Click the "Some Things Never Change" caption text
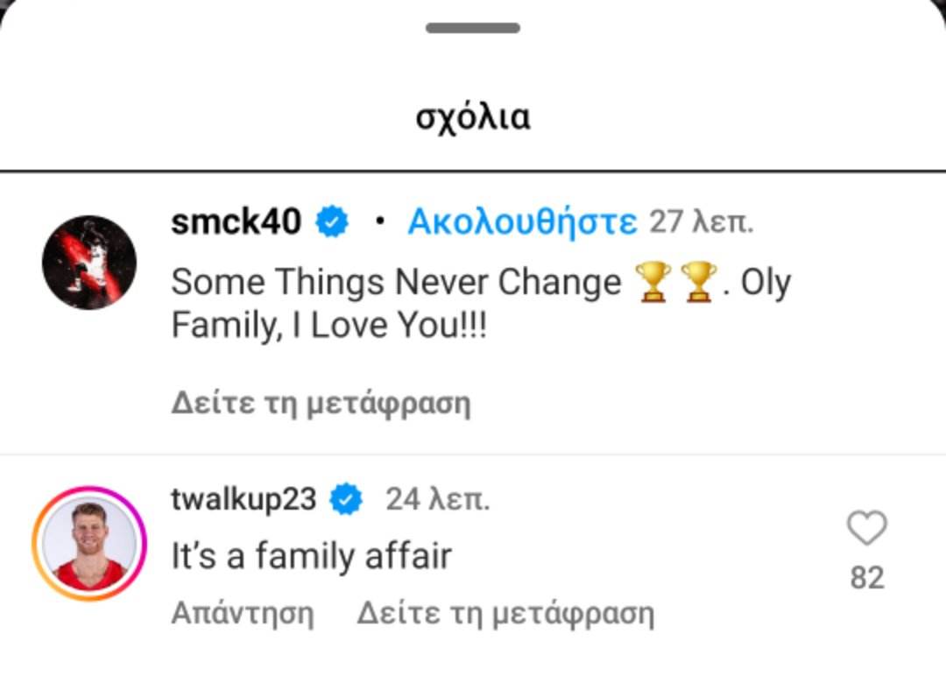This screenshot has width=946, height=676. click(x=397, y=282)
